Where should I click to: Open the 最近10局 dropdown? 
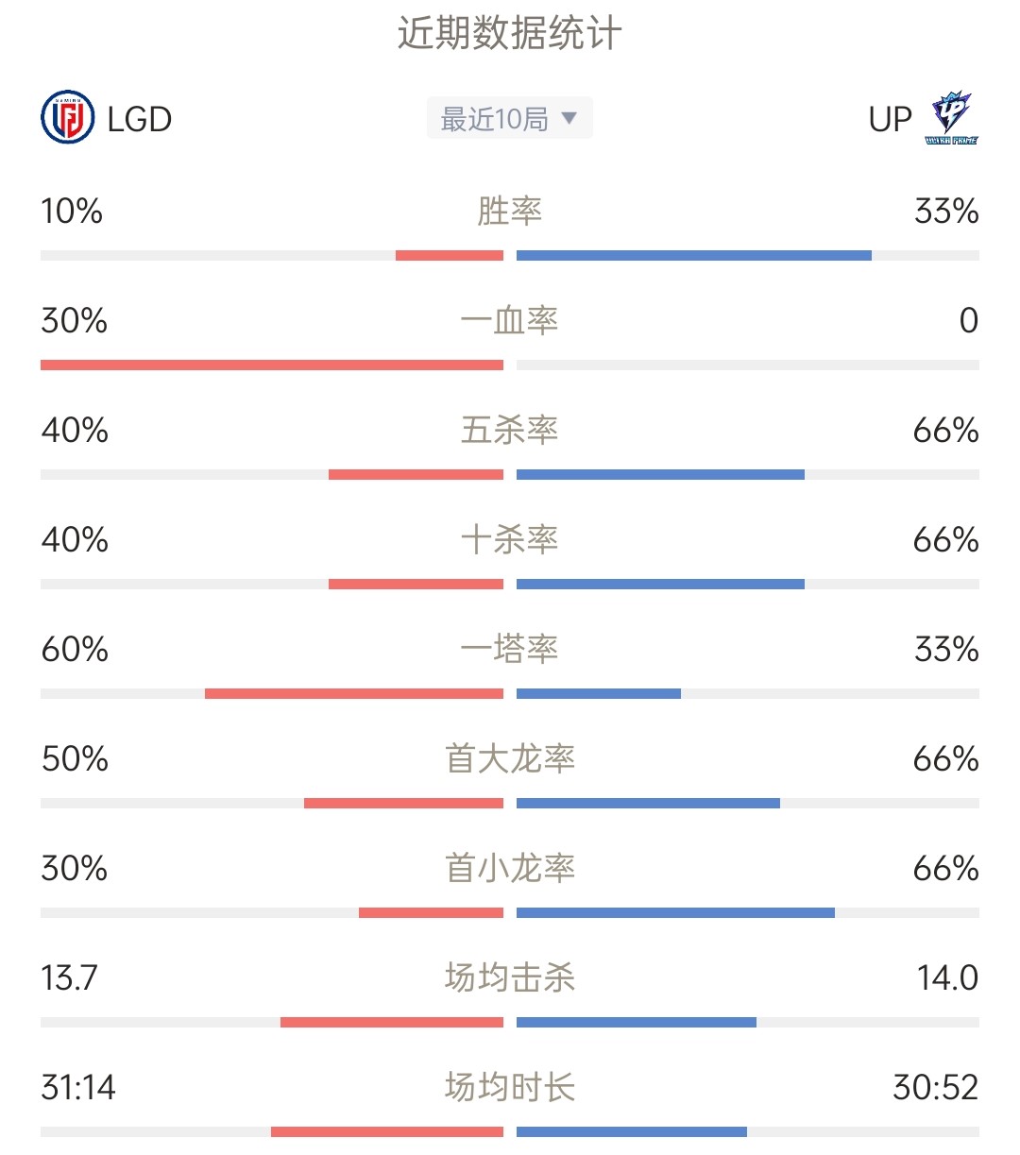[510, 118]
